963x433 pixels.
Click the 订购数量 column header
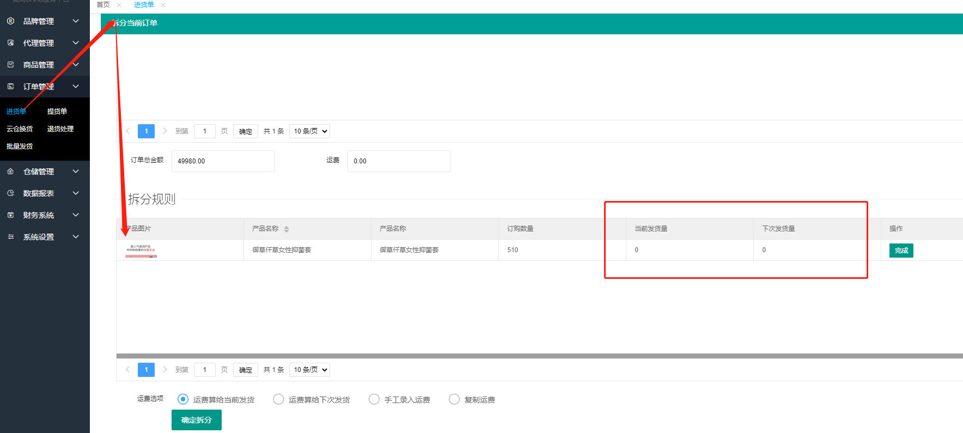[520, 229]
